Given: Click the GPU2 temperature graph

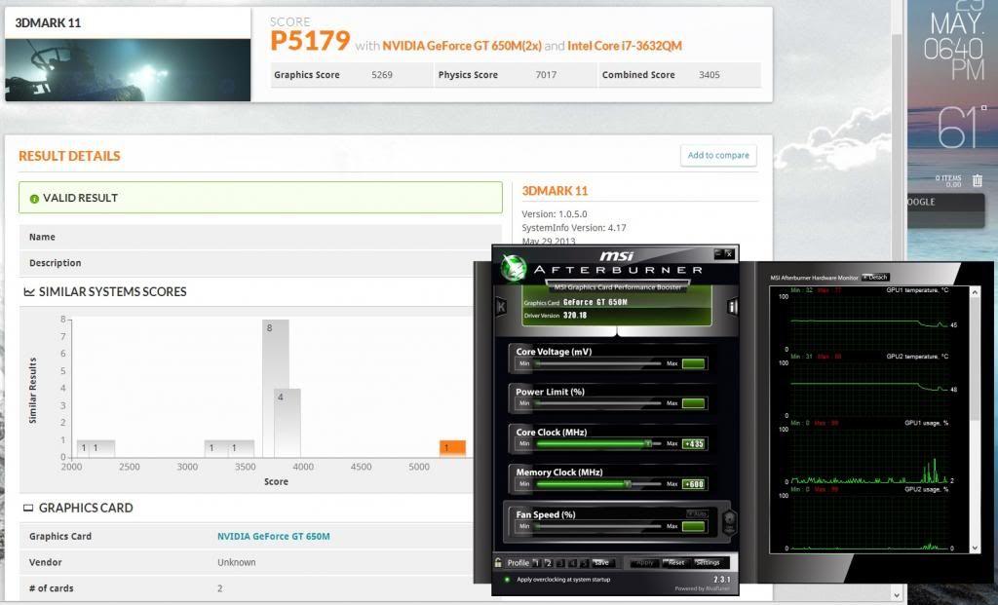Looking at the screenshot, I should [869, 390].
